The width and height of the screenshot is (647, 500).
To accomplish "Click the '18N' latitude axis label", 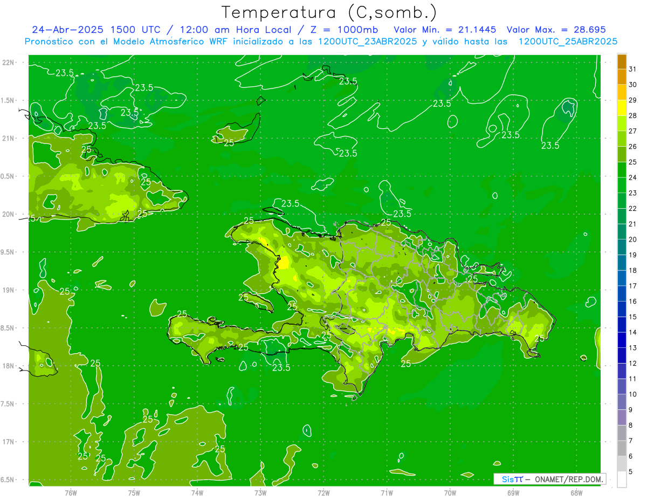I will tap(8, 366).
